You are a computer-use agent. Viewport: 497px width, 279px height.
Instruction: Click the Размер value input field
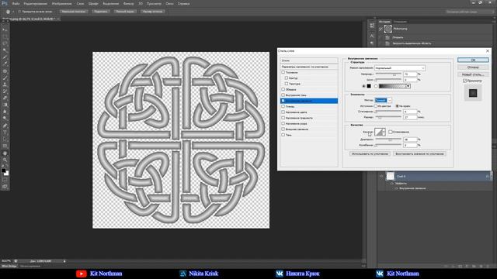410,117
